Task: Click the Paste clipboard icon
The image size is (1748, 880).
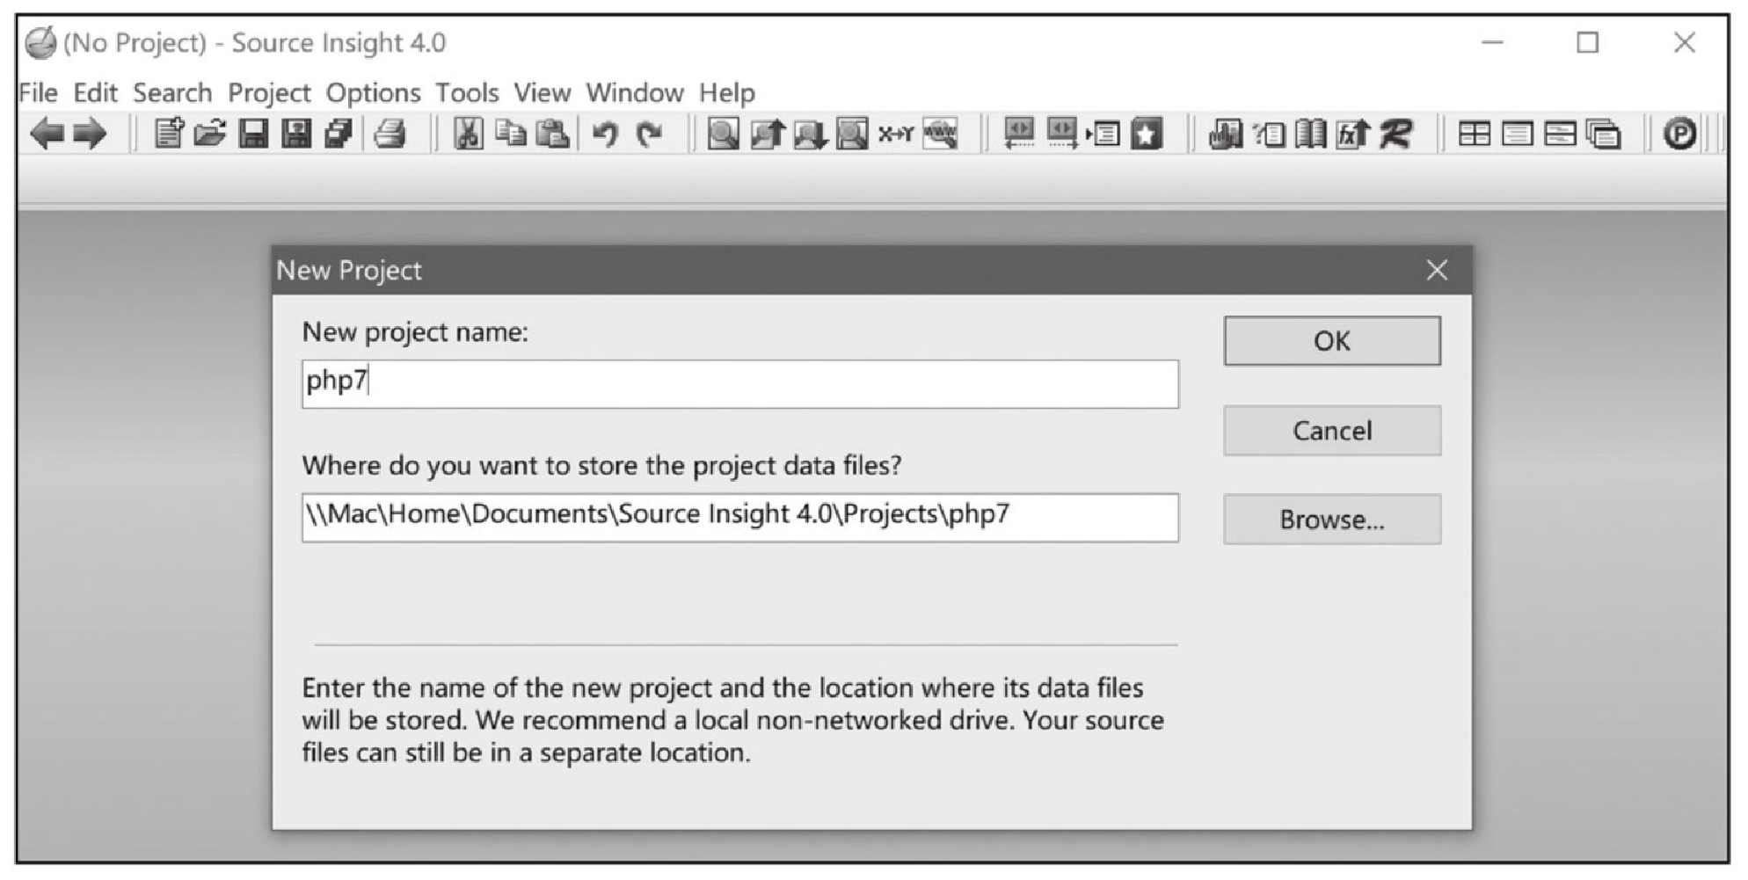Action: tap(553, 134)
